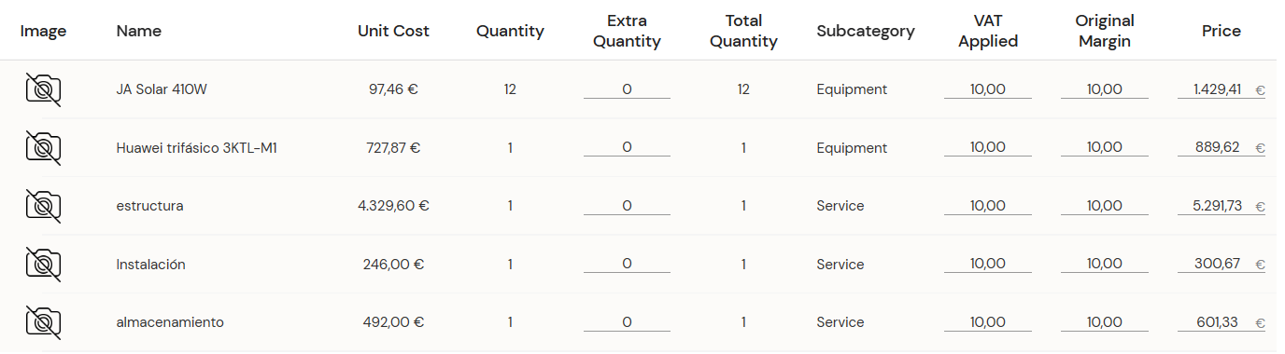Edit Extra Quantity field for JA Solar 410W
1285x354 pixels.
627,89
